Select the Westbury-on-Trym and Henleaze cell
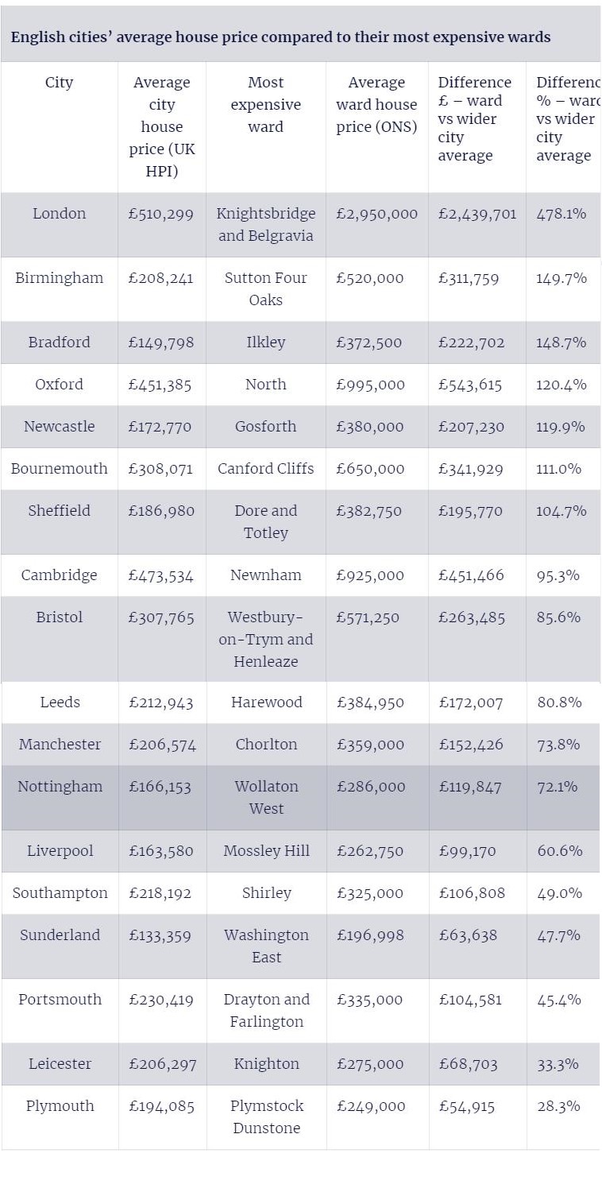This screenshot has width=602, height=1192. pos(265,639)
